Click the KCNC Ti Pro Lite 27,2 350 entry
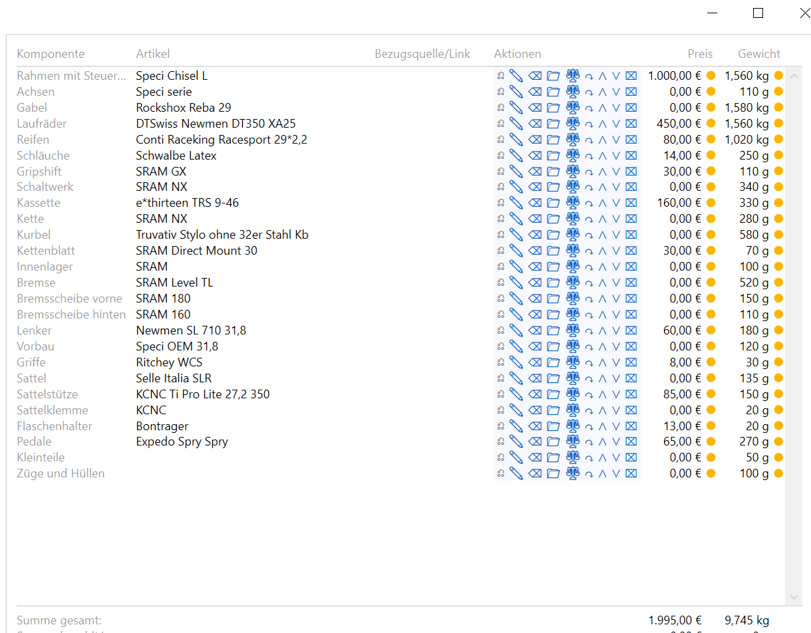The width and height of the screenshot is (811, 633). [203, 394]
